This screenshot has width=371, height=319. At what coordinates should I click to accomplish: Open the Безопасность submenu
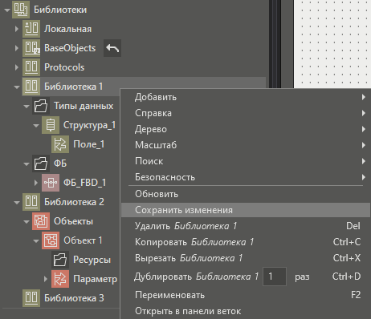tap(246, 177)
